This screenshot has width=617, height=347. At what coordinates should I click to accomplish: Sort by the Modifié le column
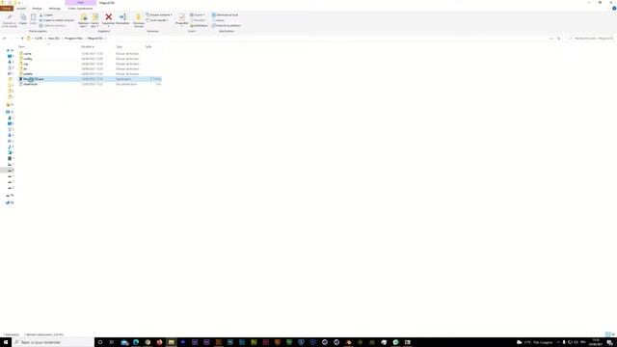point(88,47)
